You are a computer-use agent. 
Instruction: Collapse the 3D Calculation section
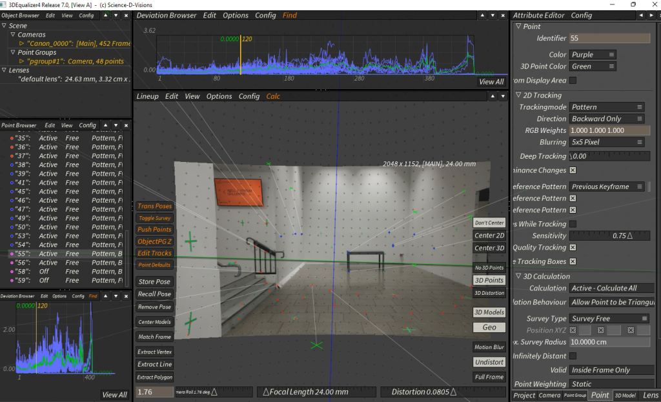518,276
